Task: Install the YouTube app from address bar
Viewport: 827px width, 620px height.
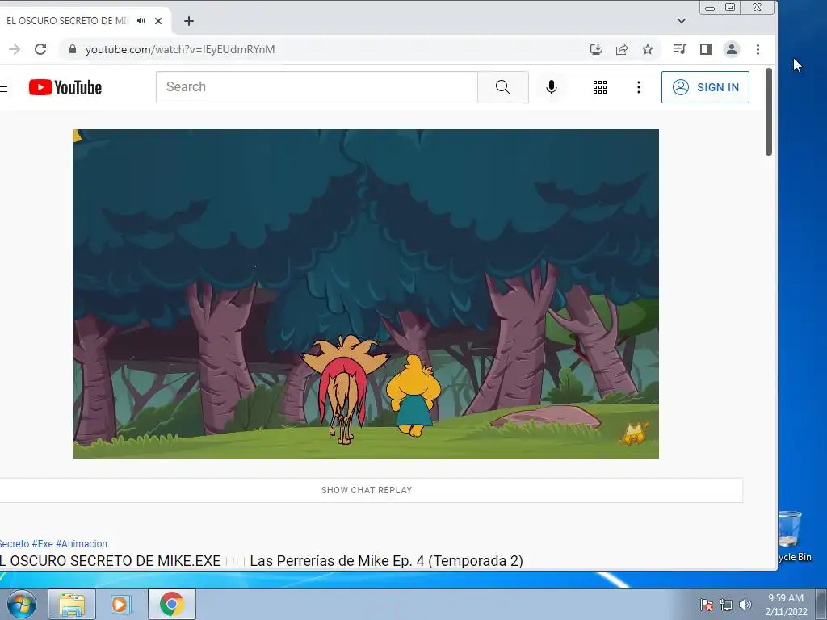Action: [x=595, y=49]
